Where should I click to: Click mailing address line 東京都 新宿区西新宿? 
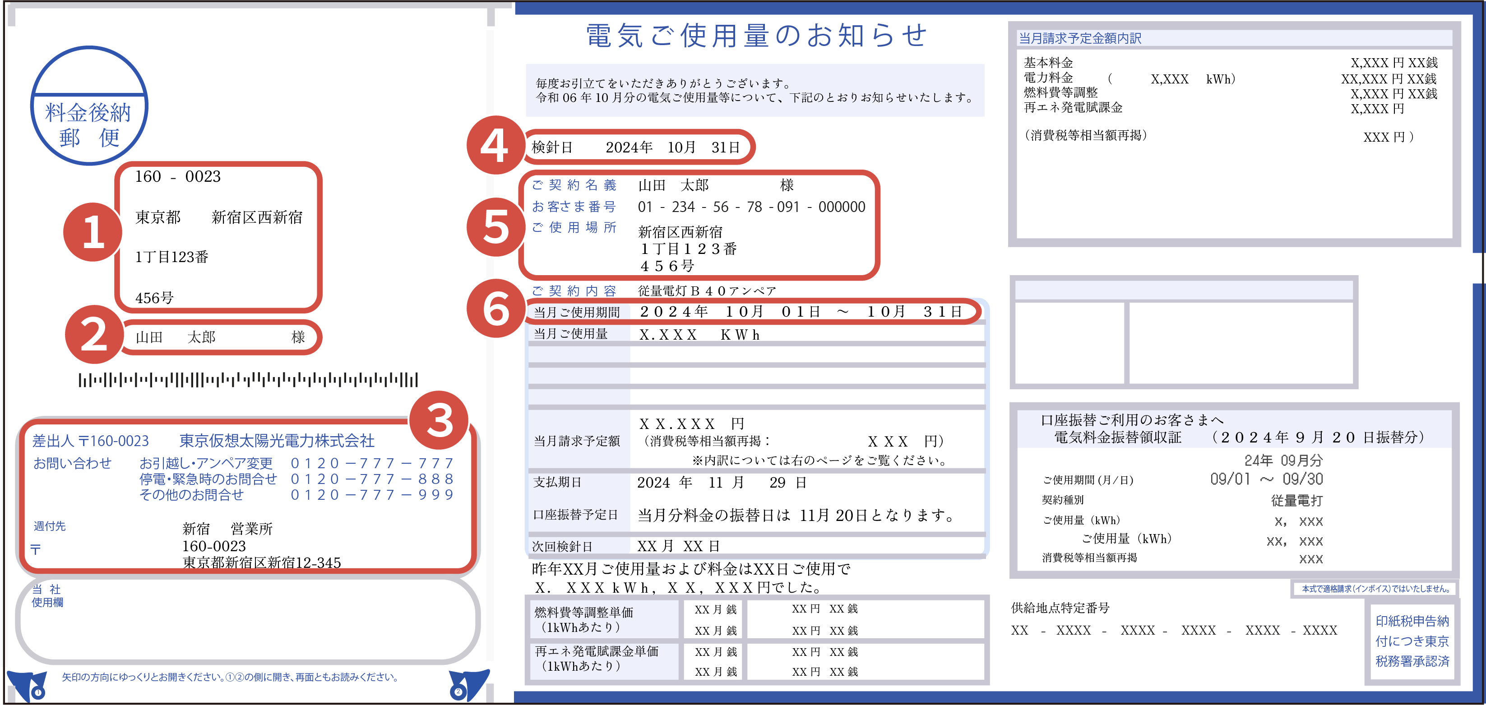pyautogui.click(x=218, y=217)
